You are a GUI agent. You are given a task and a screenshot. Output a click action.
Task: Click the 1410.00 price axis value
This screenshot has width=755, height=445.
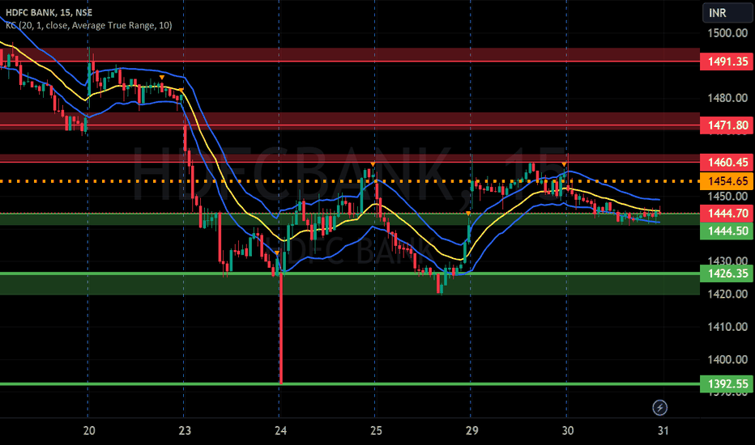click(727, 327)
